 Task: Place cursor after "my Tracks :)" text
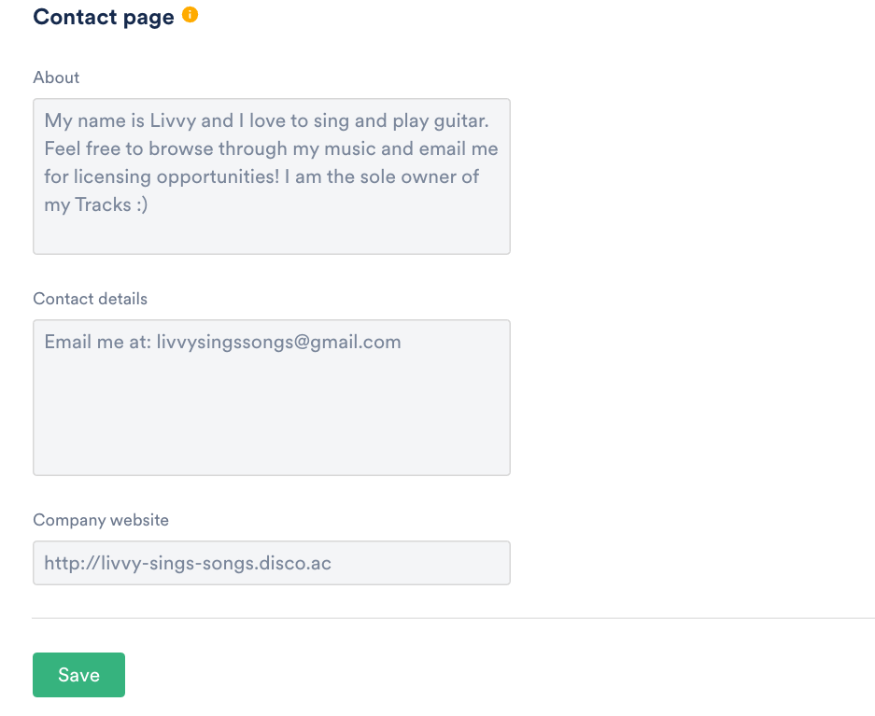(x=149, y=205)
